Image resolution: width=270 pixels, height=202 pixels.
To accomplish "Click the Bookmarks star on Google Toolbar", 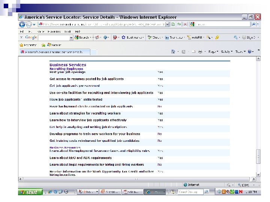I will 132,37.
